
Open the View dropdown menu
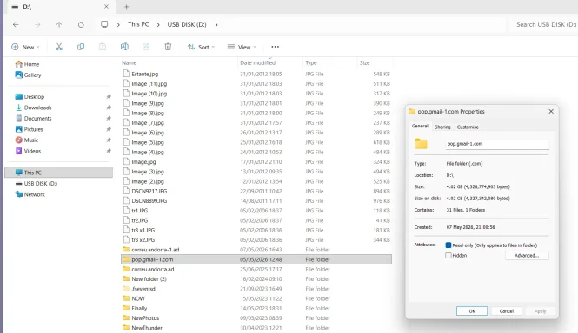coord(242,47)
